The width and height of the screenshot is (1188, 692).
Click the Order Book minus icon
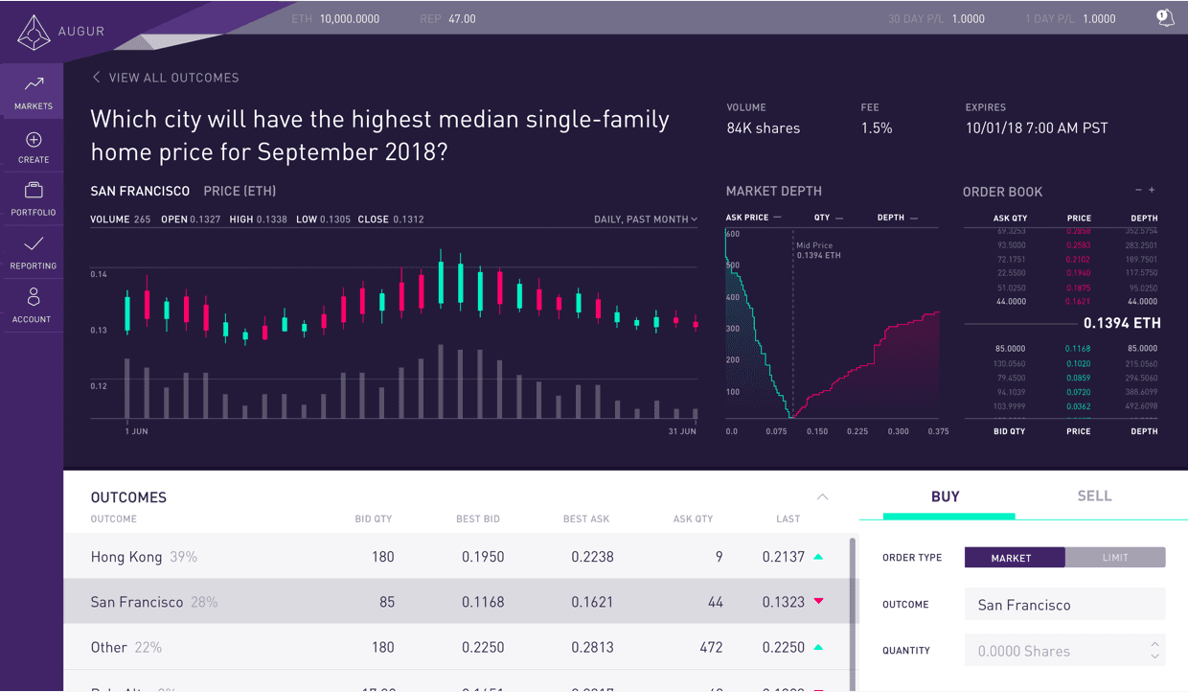coord(1138,191)
